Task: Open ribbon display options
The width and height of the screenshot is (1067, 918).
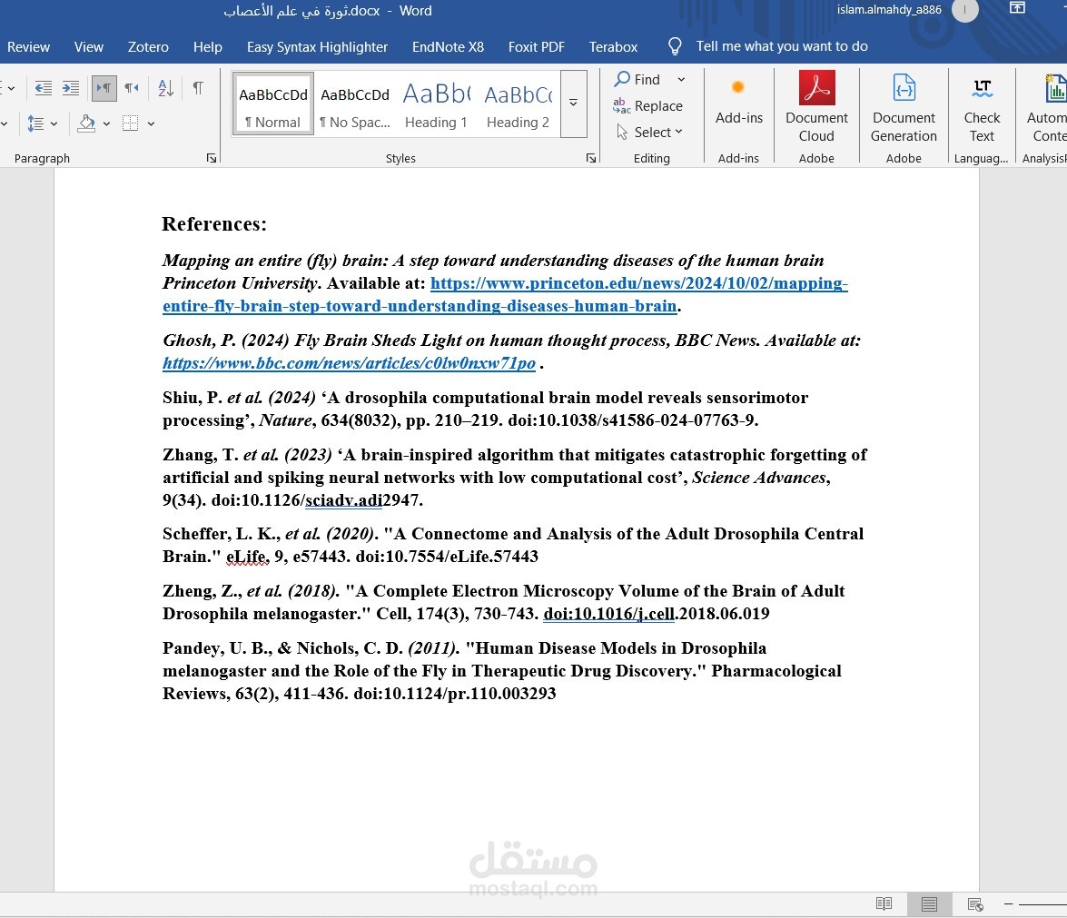Action: pyautogui.click(x=1017, y=8)
